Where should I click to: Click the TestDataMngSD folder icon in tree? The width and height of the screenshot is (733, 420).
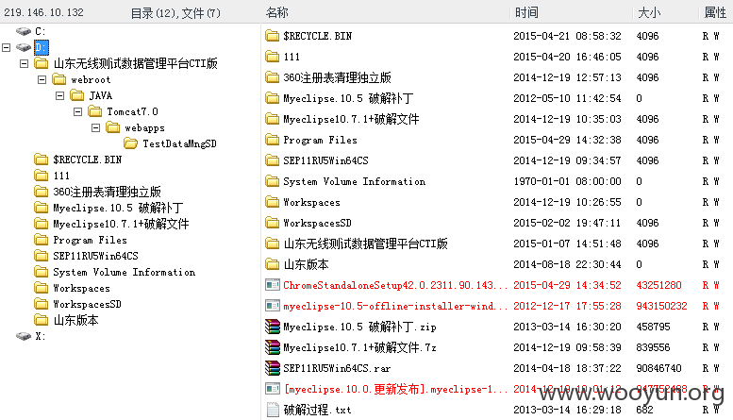tap(130, 143)
